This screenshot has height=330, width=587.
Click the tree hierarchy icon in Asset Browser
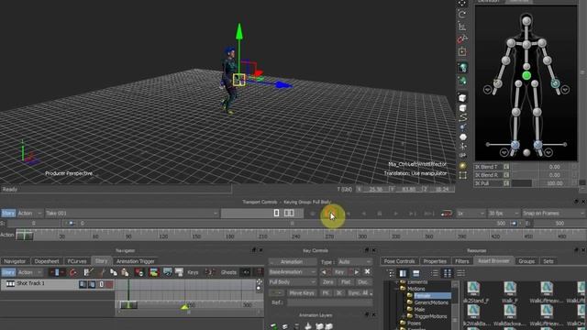pos(390,273)
